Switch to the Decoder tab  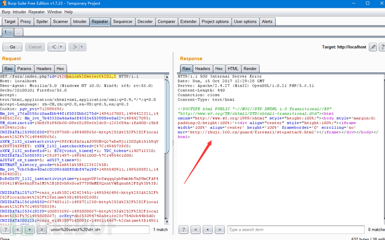pyautogui.click(x=145, y=22)
